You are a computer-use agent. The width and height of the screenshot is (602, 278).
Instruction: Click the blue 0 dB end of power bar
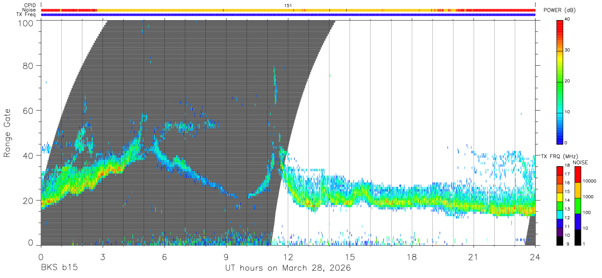point(560,141)
